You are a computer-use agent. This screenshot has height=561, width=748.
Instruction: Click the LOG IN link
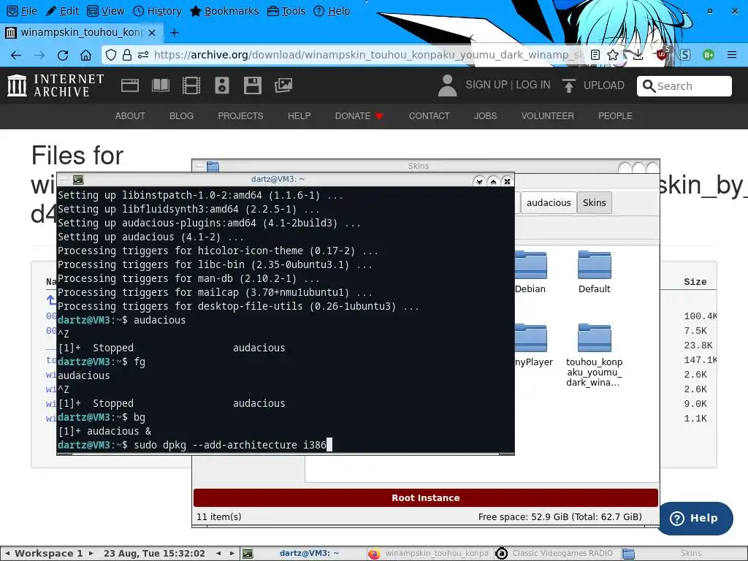(x=533, y=85)
